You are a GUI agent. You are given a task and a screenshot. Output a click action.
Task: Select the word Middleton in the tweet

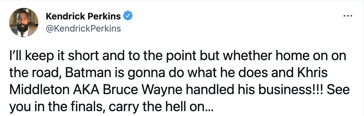point(39,90)
